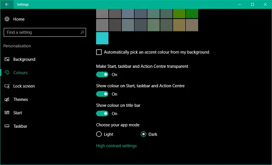Open the Home settings page

point(19,19)
